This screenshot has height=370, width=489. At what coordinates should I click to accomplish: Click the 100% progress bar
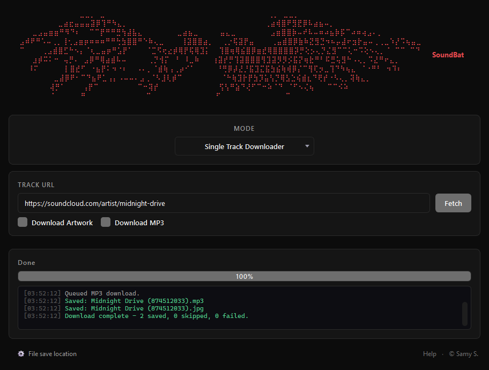pyautogui.click(x=244, y=276)
